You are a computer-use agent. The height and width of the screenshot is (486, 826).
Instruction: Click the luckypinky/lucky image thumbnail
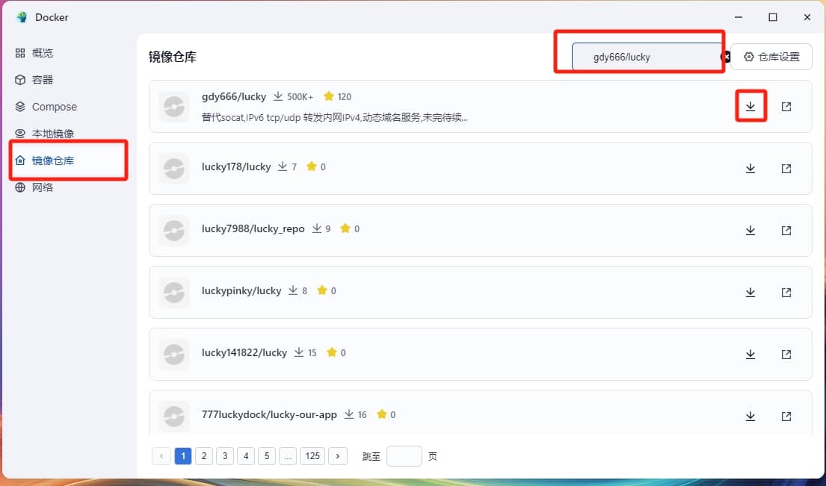point(174,293)
